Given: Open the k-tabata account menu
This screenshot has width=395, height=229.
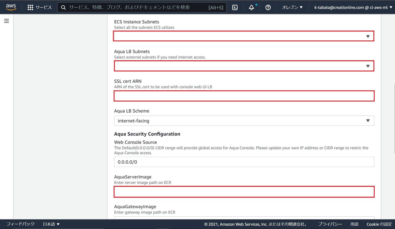Looking at the screenshot, I should [353, 7].
